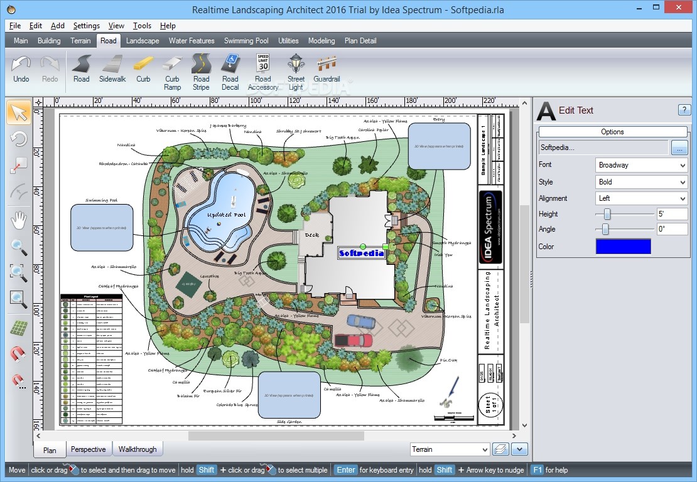Screen dimensions: 697x482
Task: Open the Style dropdown showing Bold
Action: [x=642, y=182]
